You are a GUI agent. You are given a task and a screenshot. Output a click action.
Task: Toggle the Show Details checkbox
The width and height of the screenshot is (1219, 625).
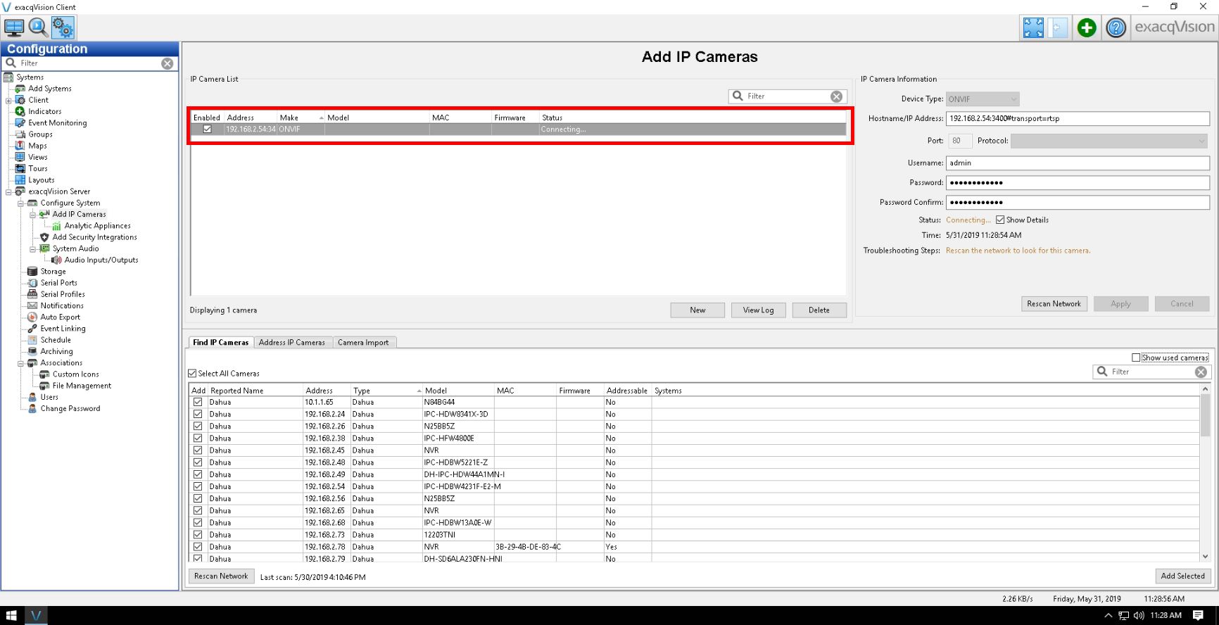pyautogui.click(x=1000, y=220)
